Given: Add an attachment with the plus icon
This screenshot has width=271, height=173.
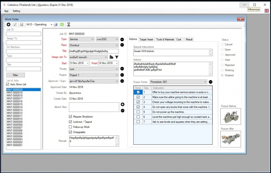Looking at the screenshot, I should click(x=122, y=105).
